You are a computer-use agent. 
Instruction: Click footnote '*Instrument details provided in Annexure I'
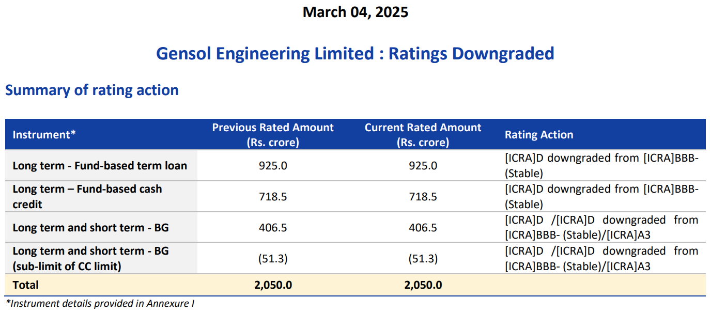100,304
